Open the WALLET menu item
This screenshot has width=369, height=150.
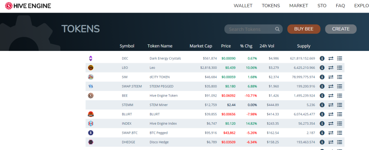click(x=243, y=6)
